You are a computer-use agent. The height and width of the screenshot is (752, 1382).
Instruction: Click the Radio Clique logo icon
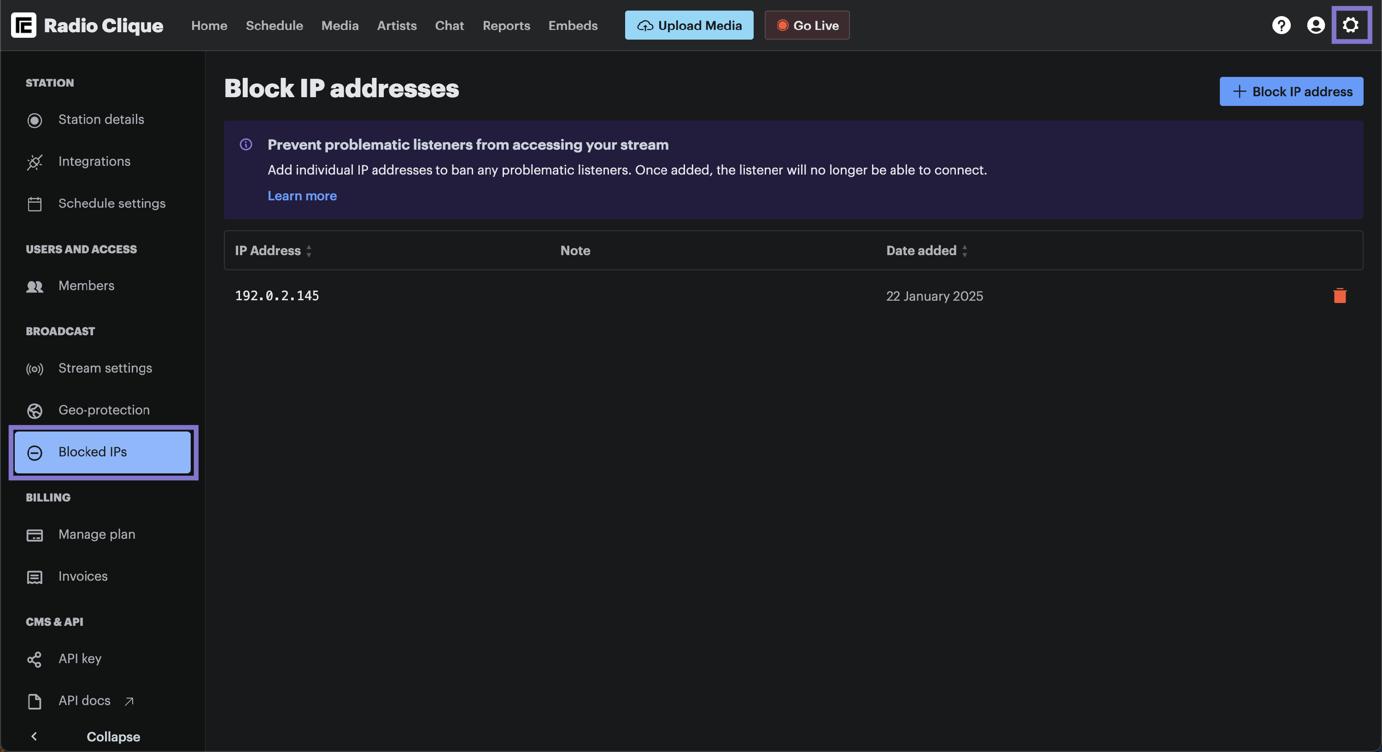click(x=23, y=25)
